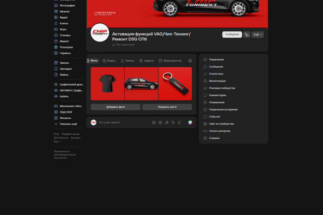
Task: Open Файлы in the sidebar
Action: pyautogui.click(x=61, y=75)
